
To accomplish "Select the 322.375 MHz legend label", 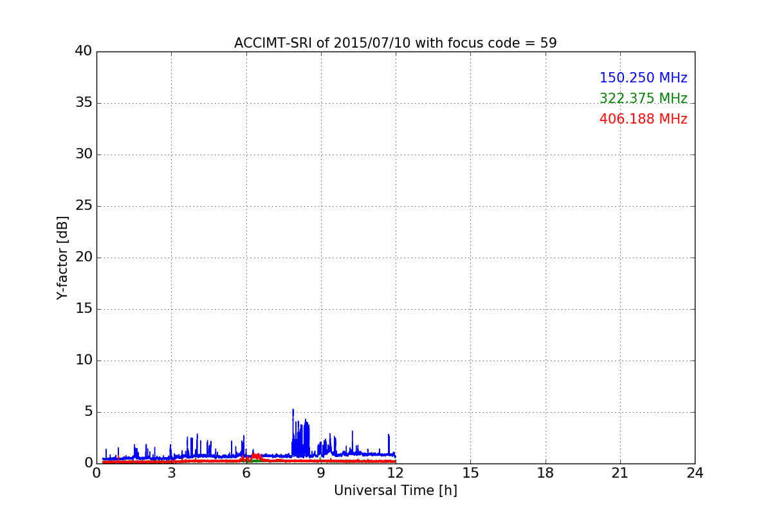I will (x=643, y=98).
